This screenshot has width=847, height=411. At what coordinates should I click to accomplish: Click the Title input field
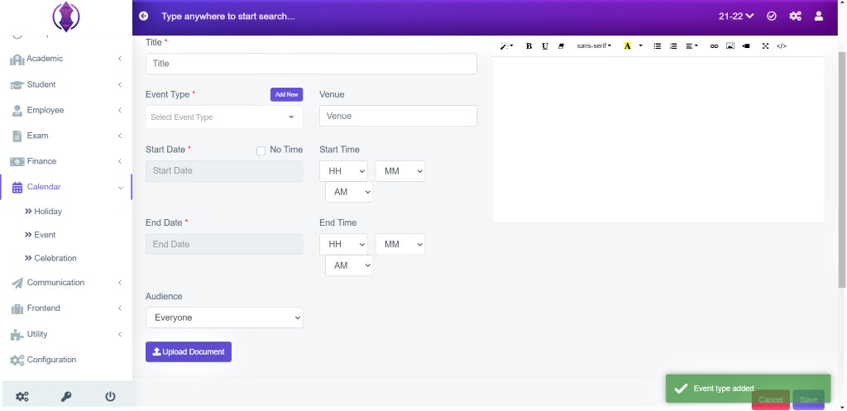coord(311,63)
